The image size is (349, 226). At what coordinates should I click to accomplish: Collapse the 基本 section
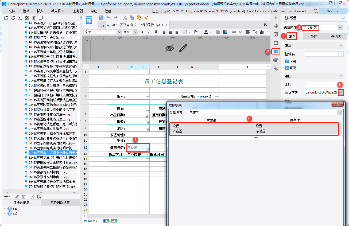[x=341, y=46]
